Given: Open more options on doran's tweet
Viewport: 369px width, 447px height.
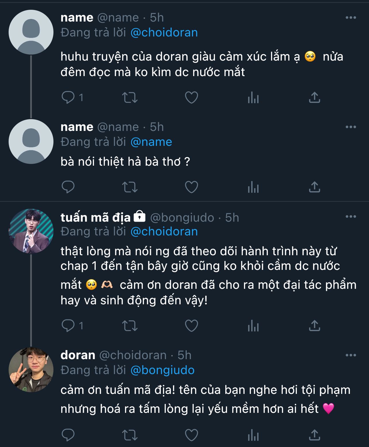Looking at the screenshot, I should pos(351,355).
